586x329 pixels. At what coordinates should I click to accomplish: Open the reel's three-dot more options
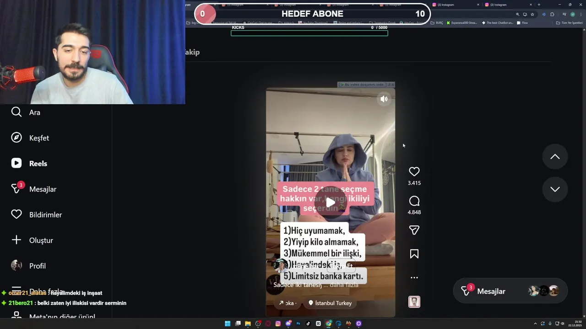pyautogui.click(x=414, y=277)
